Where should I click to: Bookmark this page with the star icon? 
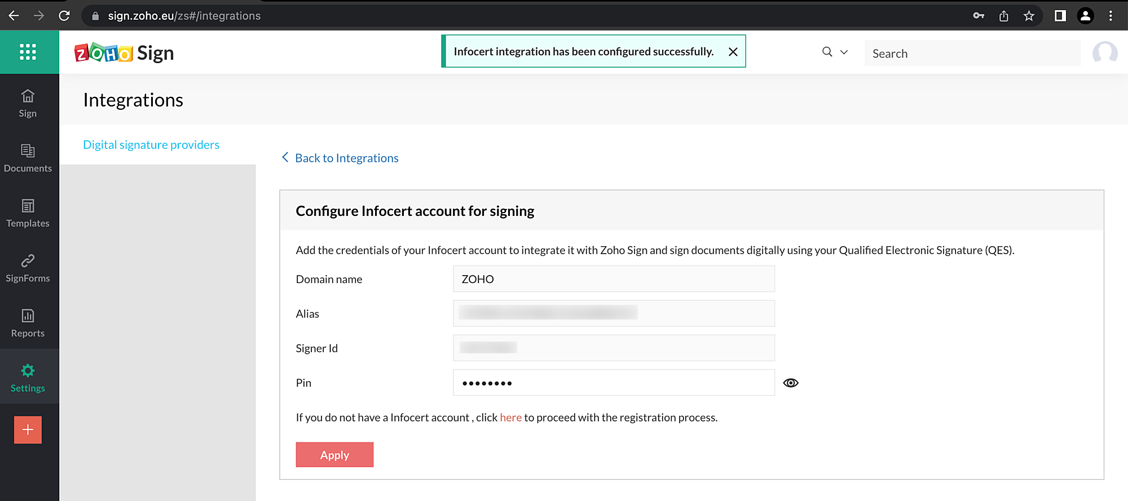tap(1029, 16)
